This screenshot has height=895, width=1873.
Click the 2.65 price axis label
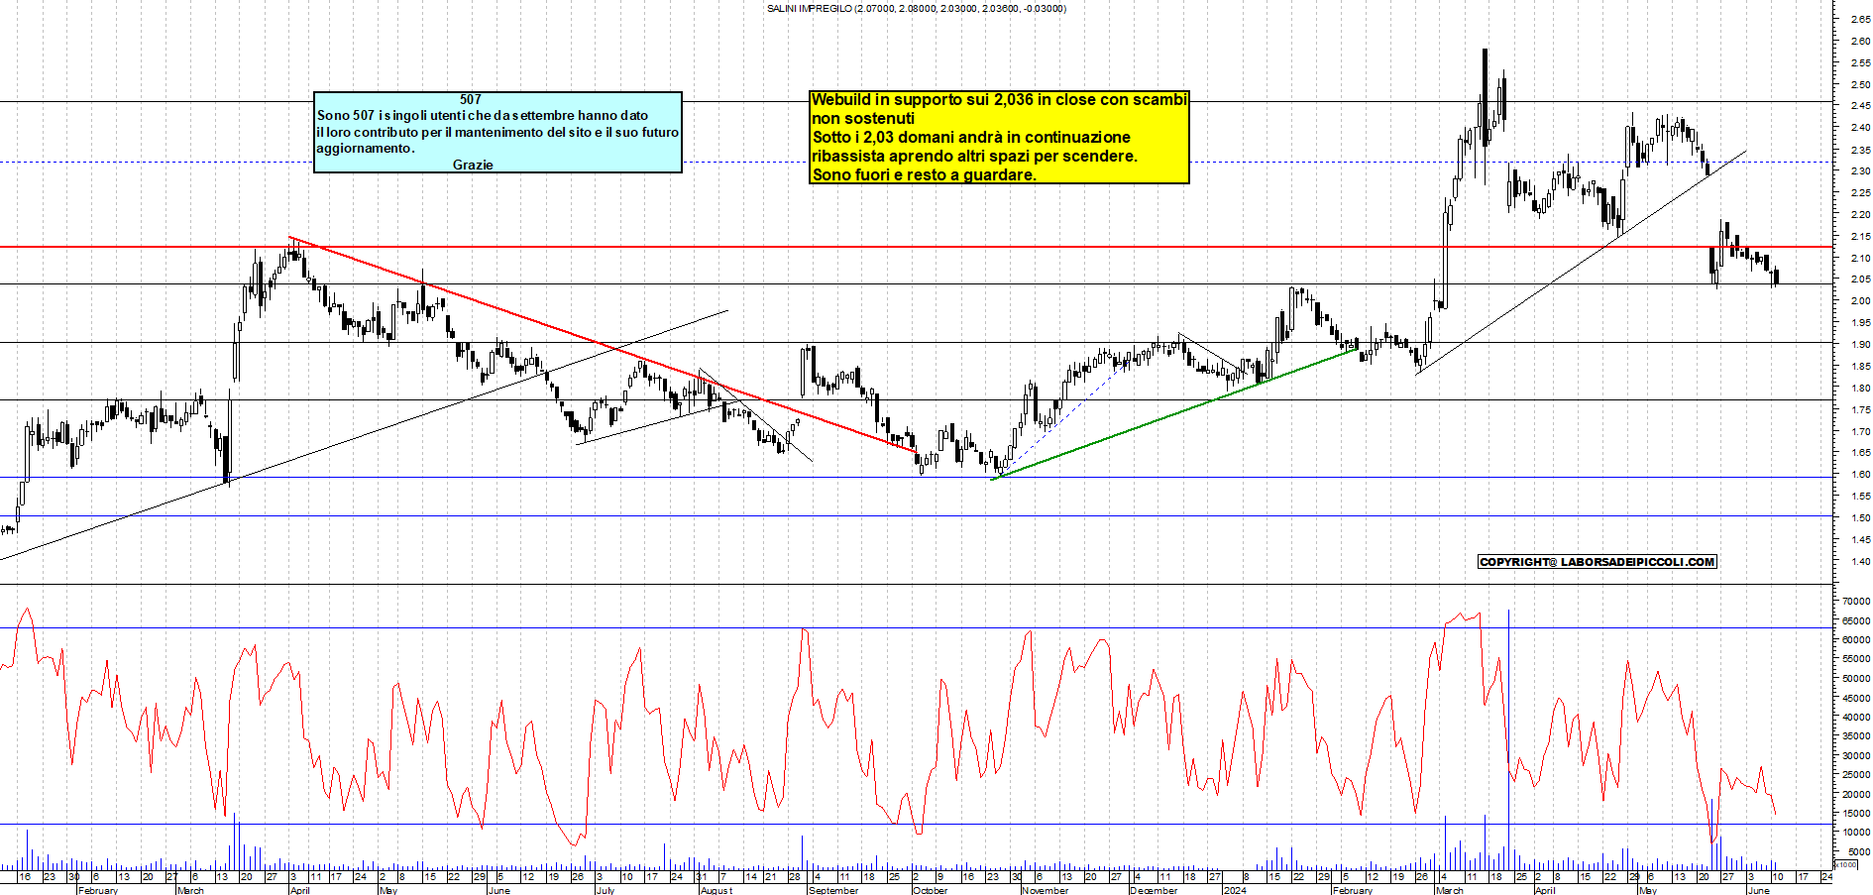pos(1860,19)
